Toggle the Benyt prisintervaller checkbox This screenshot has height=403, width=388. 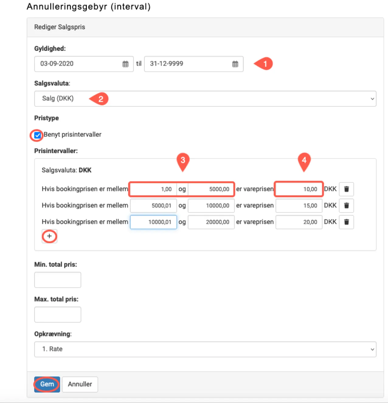click(37, 135)
